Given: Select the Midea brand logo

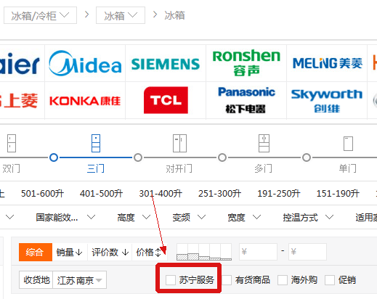Looking at the screenshot, I should tap(85, 63).
